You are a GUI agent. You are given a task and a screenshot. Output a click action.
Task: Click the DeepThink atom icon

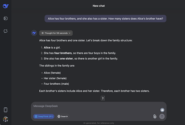click(x=36, y=116)
